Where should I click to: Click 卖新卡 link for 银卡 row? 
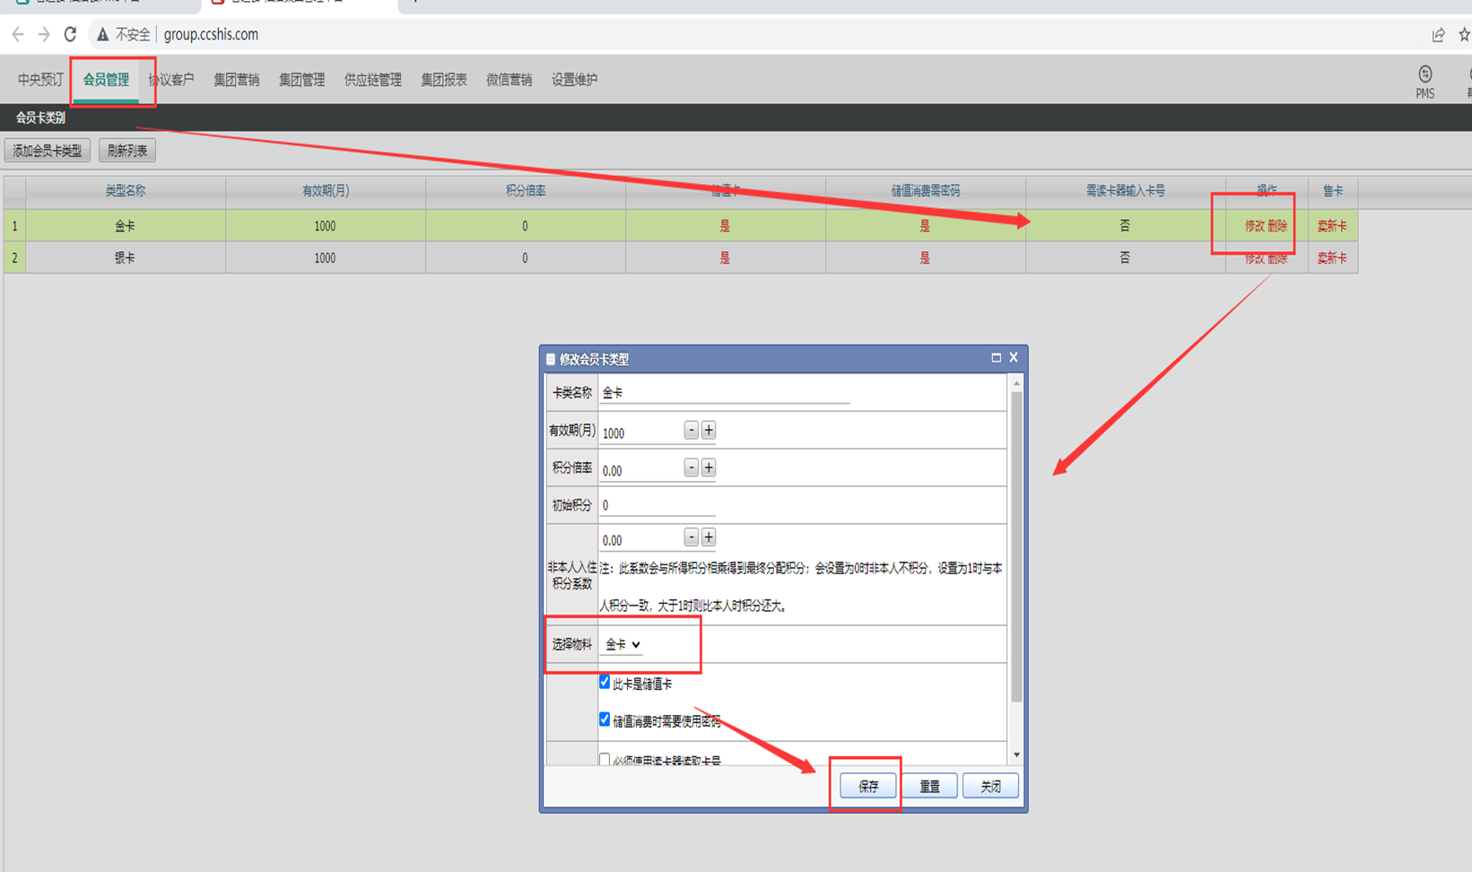[x=1332, y=258]
